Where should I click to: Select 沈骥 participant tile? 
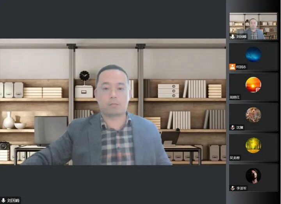(x=253, y=117)
